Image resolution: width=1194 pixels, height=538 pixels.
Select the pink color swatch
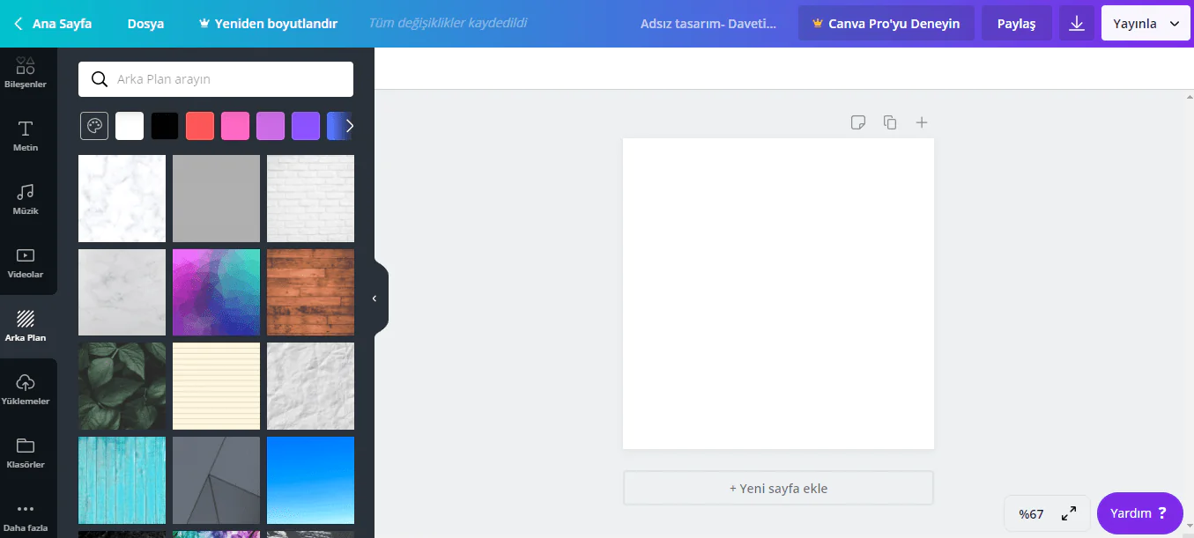(235, 126)
